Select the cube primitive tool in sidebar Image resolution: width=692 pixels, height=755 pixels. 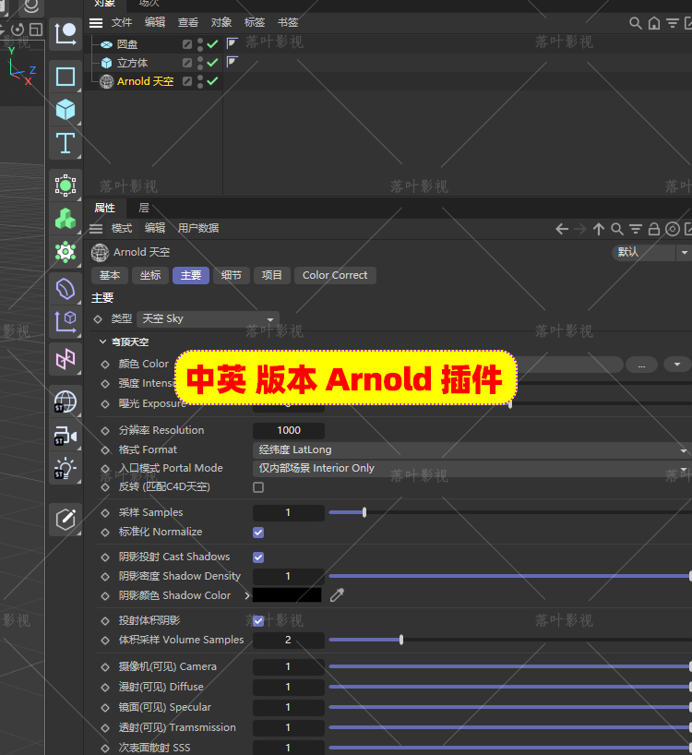pos(66,110)
